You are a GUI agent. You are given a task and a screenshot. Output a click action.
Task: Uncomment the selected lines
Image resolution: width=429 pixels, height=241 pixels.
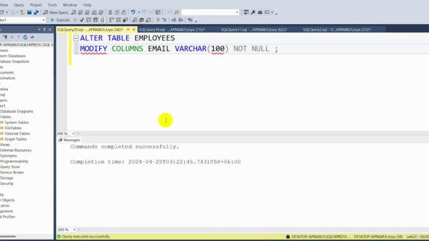coord(164,20)
